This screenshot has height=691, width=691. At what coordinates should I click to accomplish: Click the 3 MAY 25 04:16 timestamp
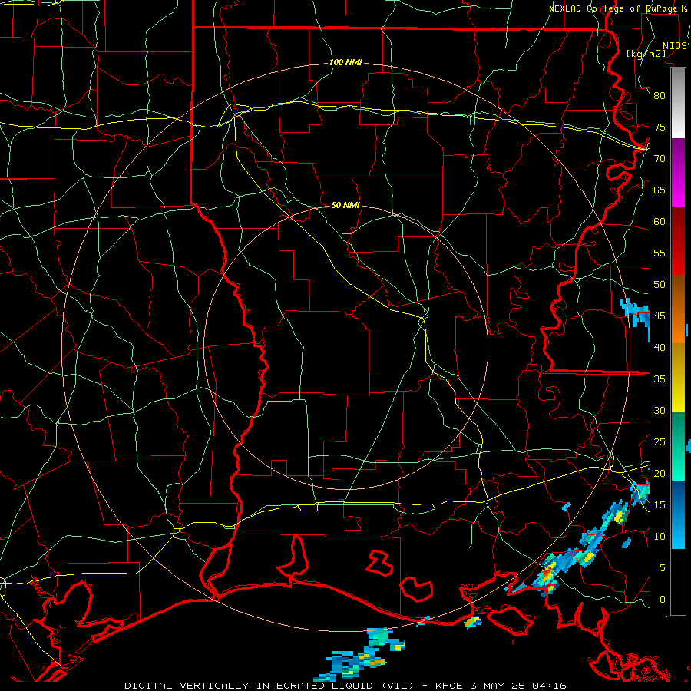(x=518, y=686)
